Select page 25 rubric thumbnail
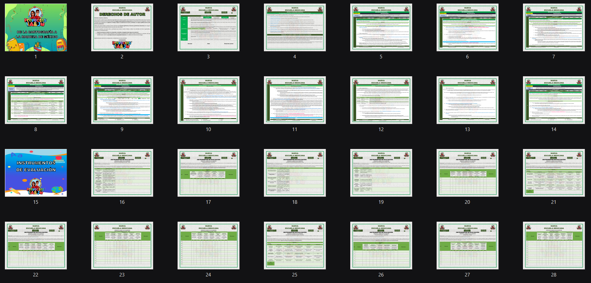The width and height of the screenshot is (591, 283). [x=295, y=246]
